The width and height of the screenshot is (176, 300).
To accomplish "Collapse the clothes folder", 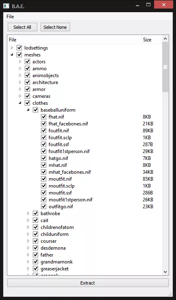I will coord(20,103).
